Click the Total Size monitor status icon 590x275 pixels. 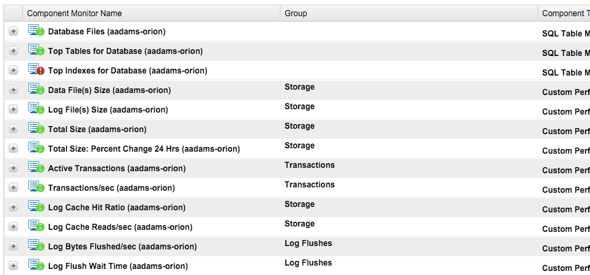[35, 129]
